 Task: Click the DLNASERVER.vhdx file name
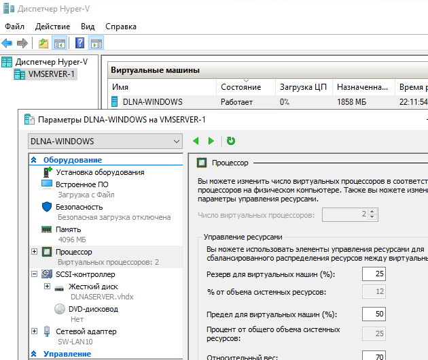coord(102,297)
